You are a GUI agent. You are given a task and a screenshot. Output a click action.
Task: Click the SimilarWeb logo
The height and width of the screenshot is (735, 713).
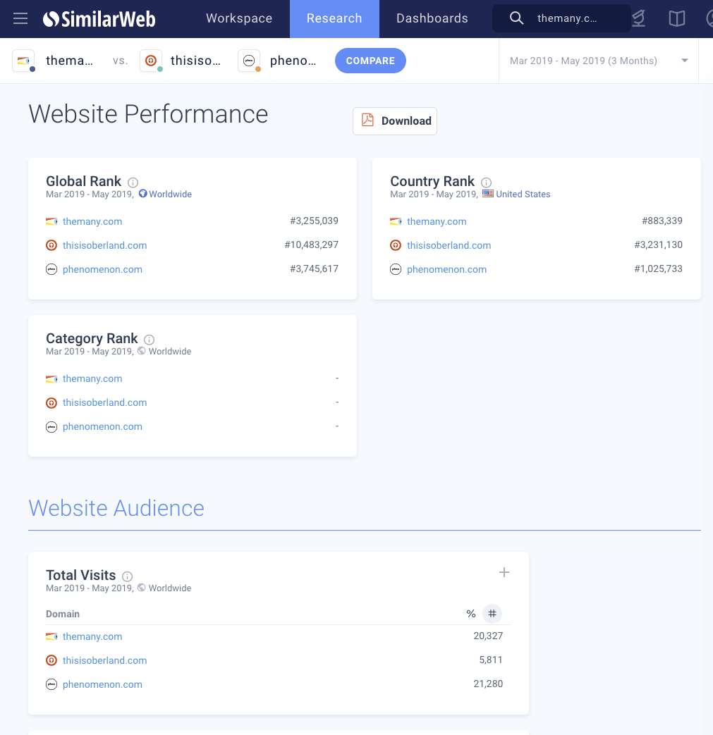(x=98, y=19)
